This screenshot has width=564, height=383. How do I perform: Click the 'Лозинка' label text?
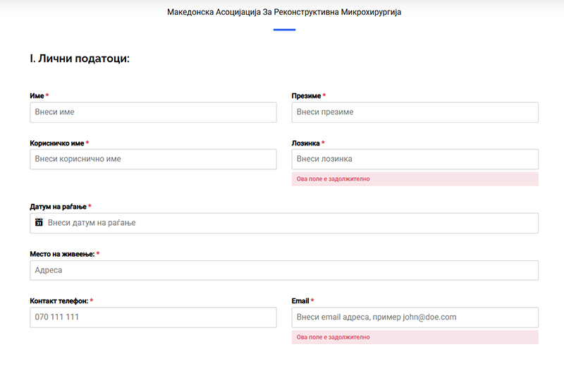coord(305,143)
